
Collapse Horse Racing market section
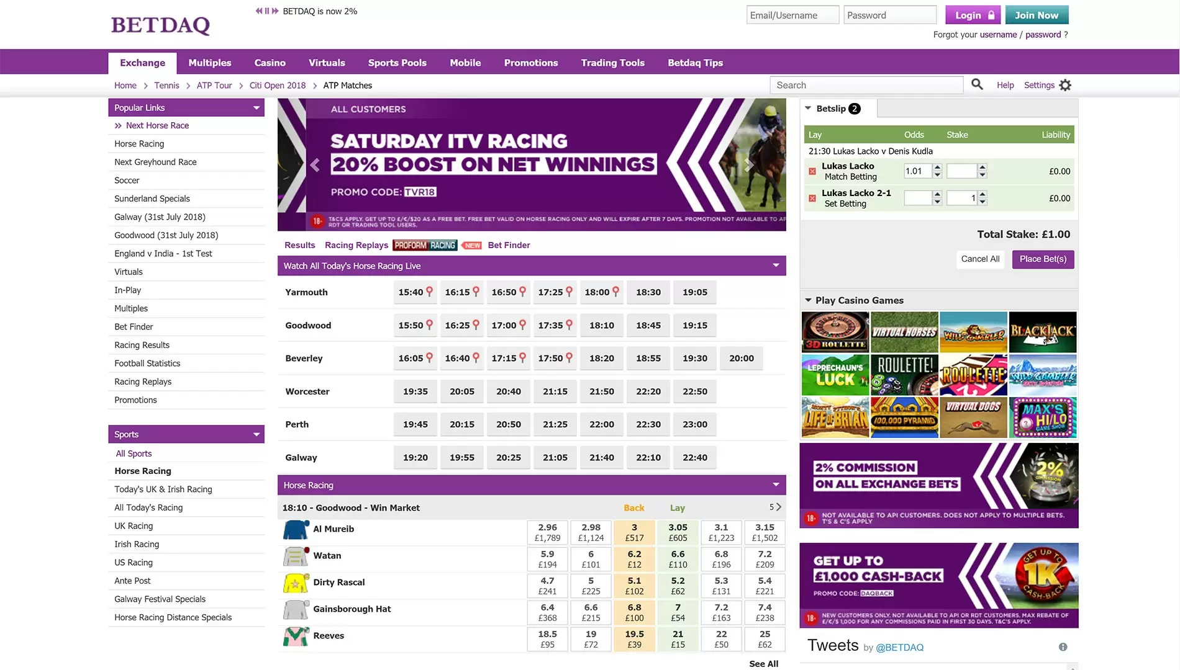(776, 485)
